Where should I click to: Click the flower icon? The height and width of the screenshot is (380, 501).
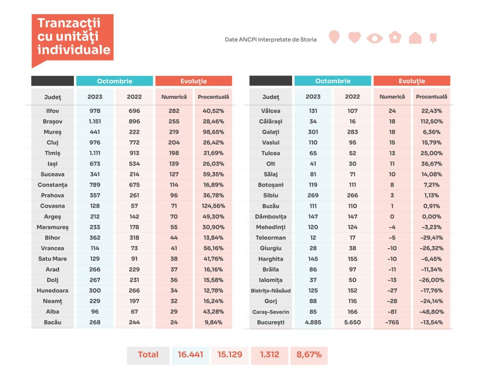point(395,37)
